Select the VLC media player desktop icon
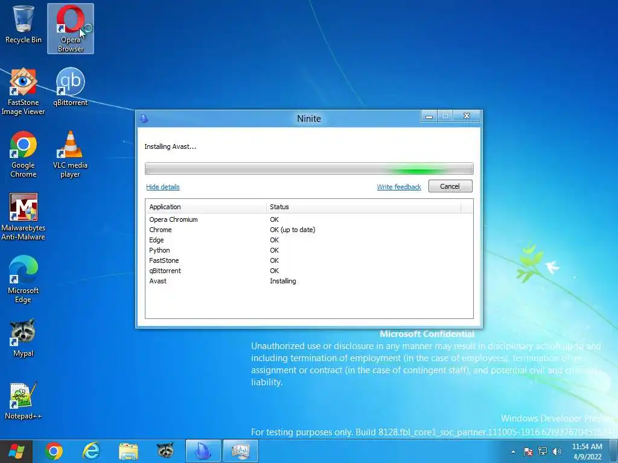The width and height of the screenshot is (618, 463). click(70, 154)
